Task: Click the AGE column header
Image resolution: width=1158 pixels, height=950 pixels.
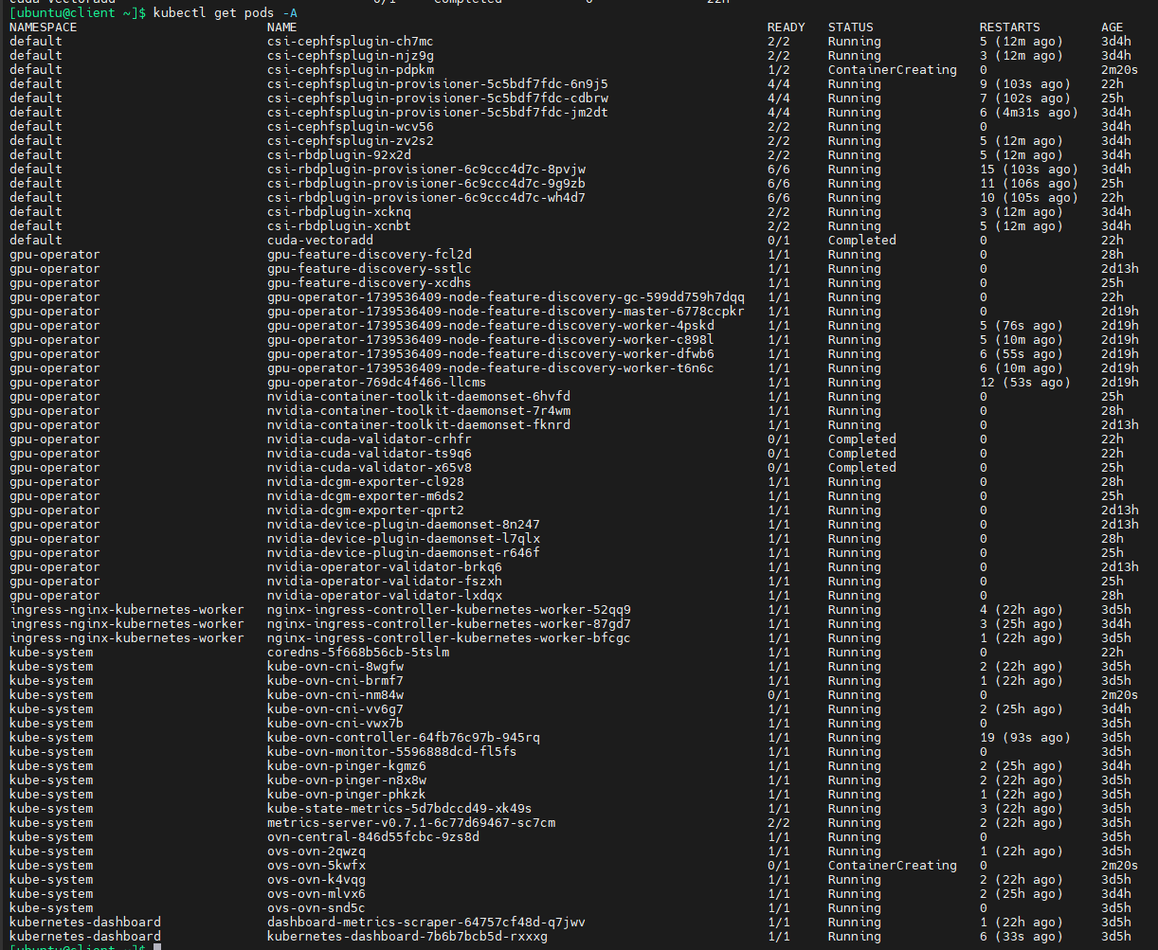Action: [1113, 27]
